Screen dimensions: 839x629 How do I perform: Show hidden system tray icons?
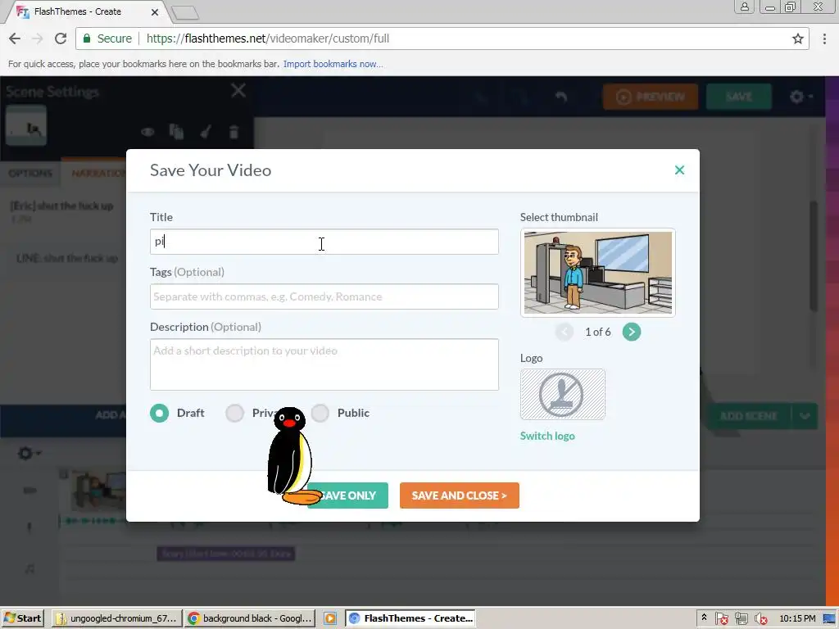pyautogui.click(x=704, y=618)
